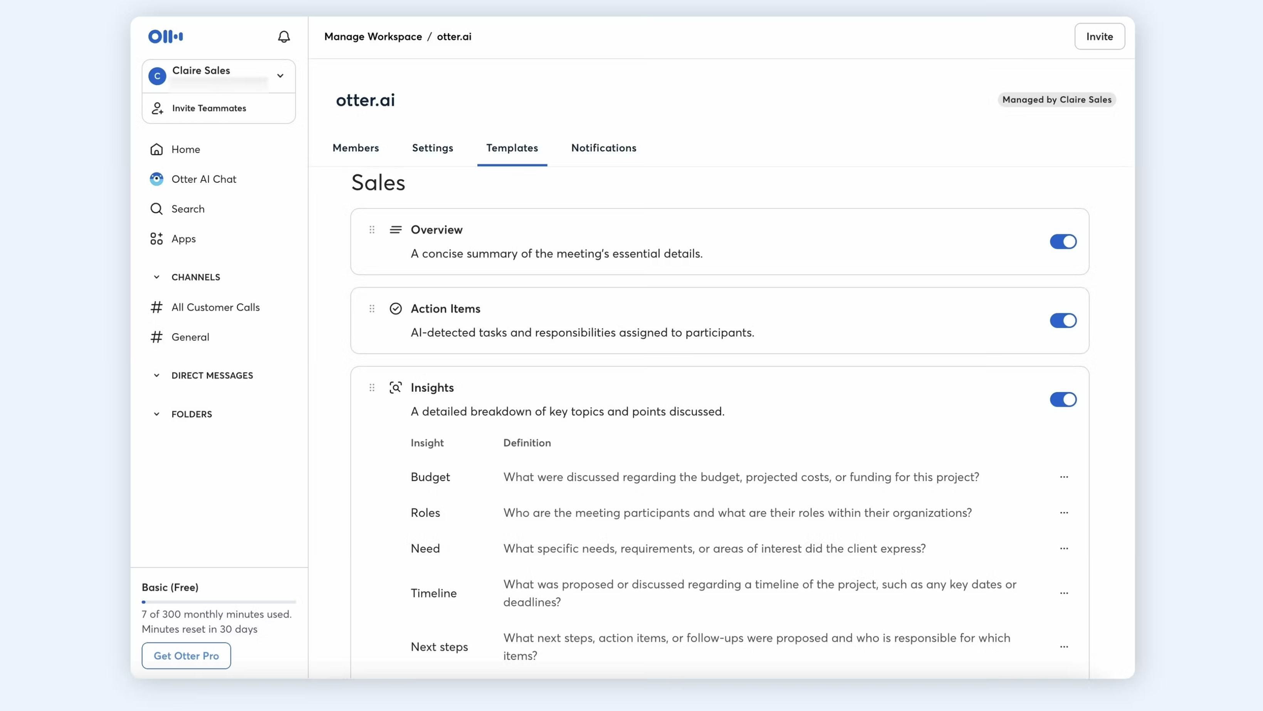Click the Otter logo in sidebar

click(166, 37)
